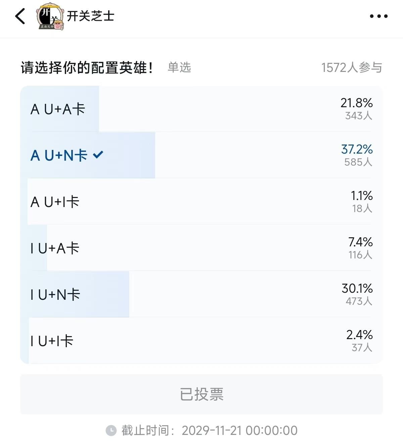Tap the 343人 vote count
Image resolution: width=403 pixels, height=447 pixels.
[358, 116]
